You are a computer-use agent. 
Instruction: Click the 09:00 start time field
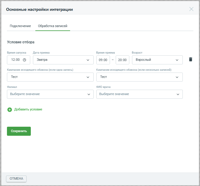pyautogui.click(x=103, y=60)
